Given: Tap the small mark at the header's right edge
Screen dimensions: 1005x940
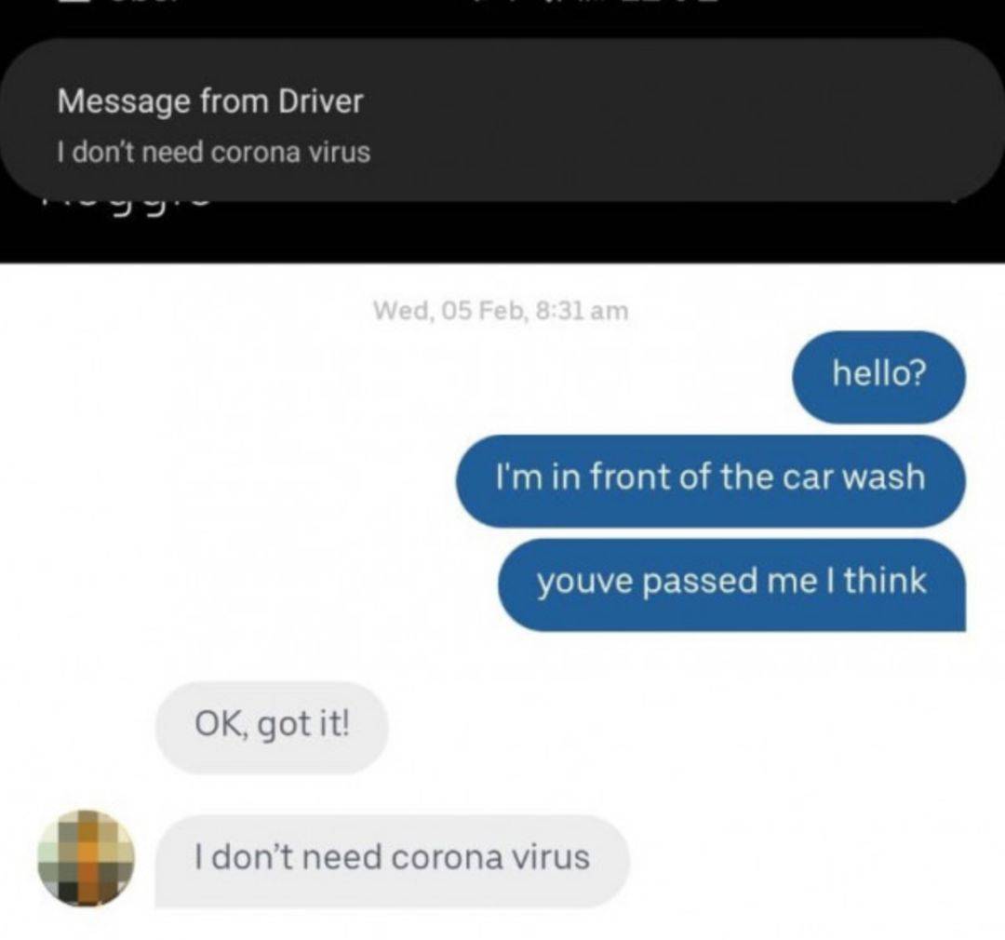Looking at the screenshot, I should (955, 202).
